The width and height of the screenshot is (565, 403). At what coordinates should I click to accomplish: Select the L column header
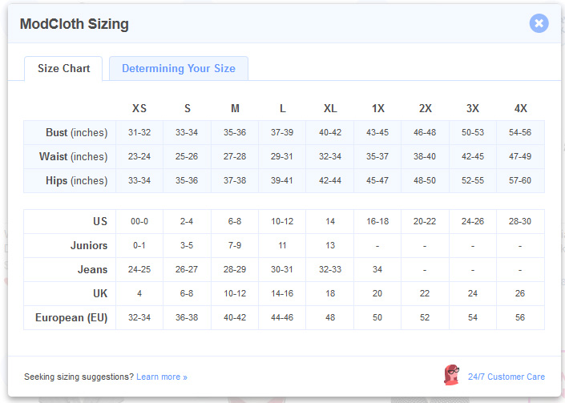pyautogui.click(x=282, y=108)
